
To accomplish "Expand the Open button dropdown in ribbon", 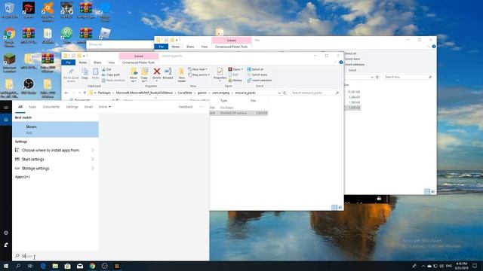I will point(242,69).
